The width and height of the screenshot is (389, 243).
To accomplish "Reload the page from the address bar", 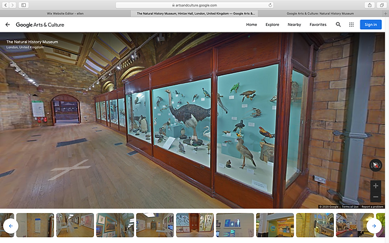I will point(270,5).
